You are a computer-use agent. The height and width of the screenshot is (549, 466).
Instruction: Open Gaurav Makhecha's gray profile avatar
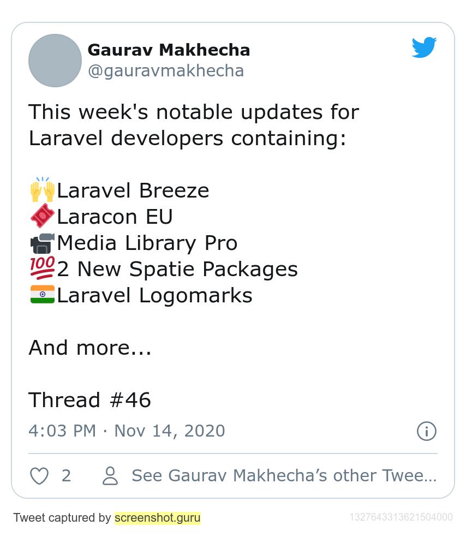55,61
